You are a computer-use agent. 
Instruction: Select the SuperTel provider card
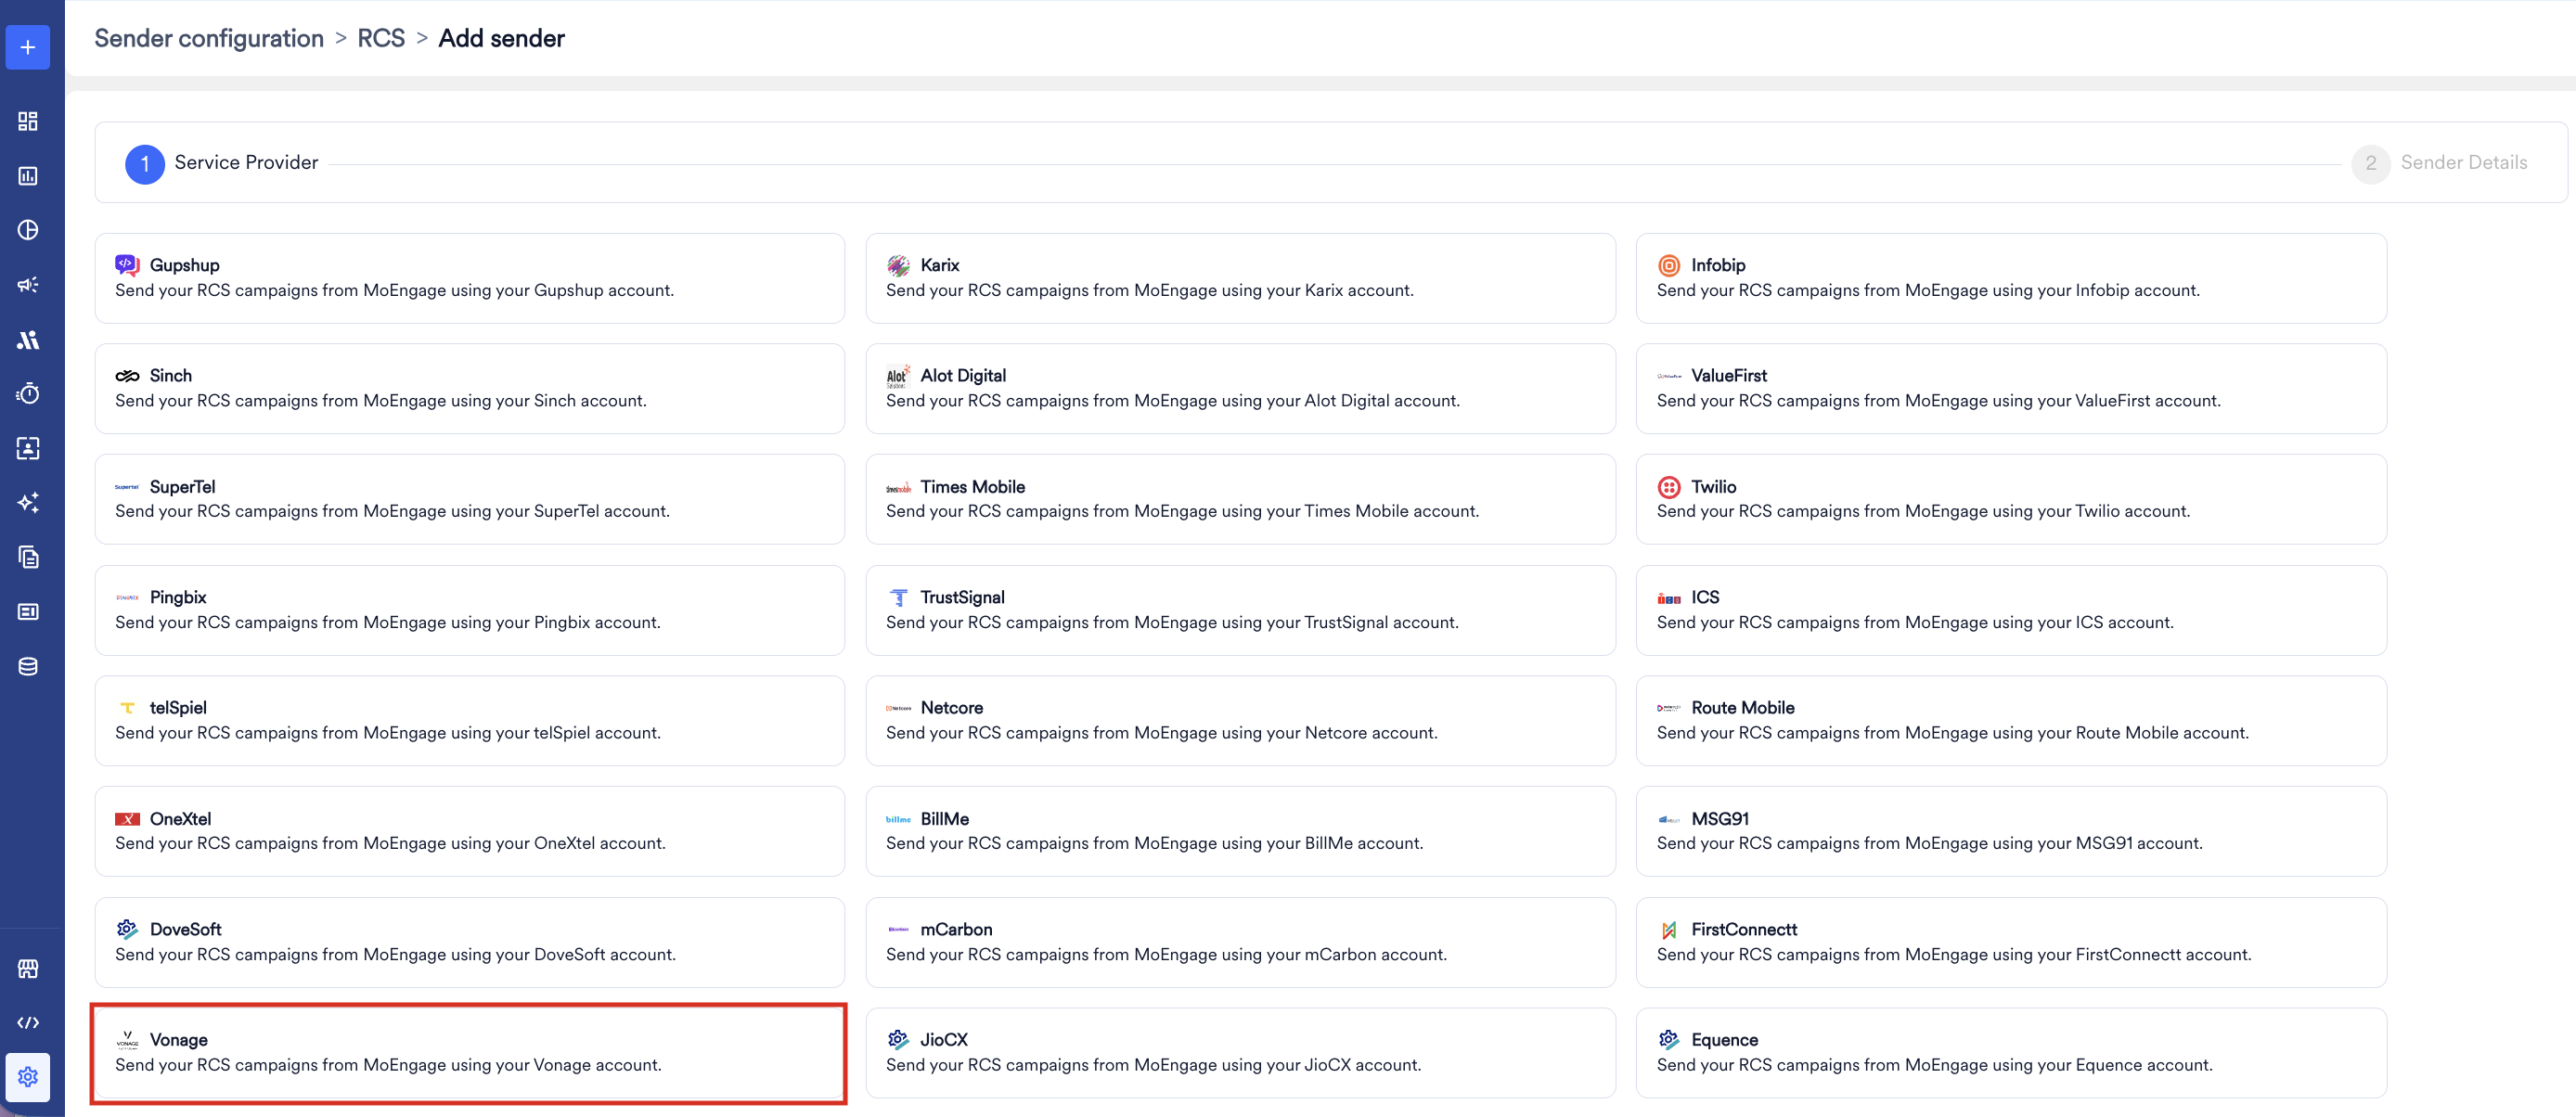[469, 499]
